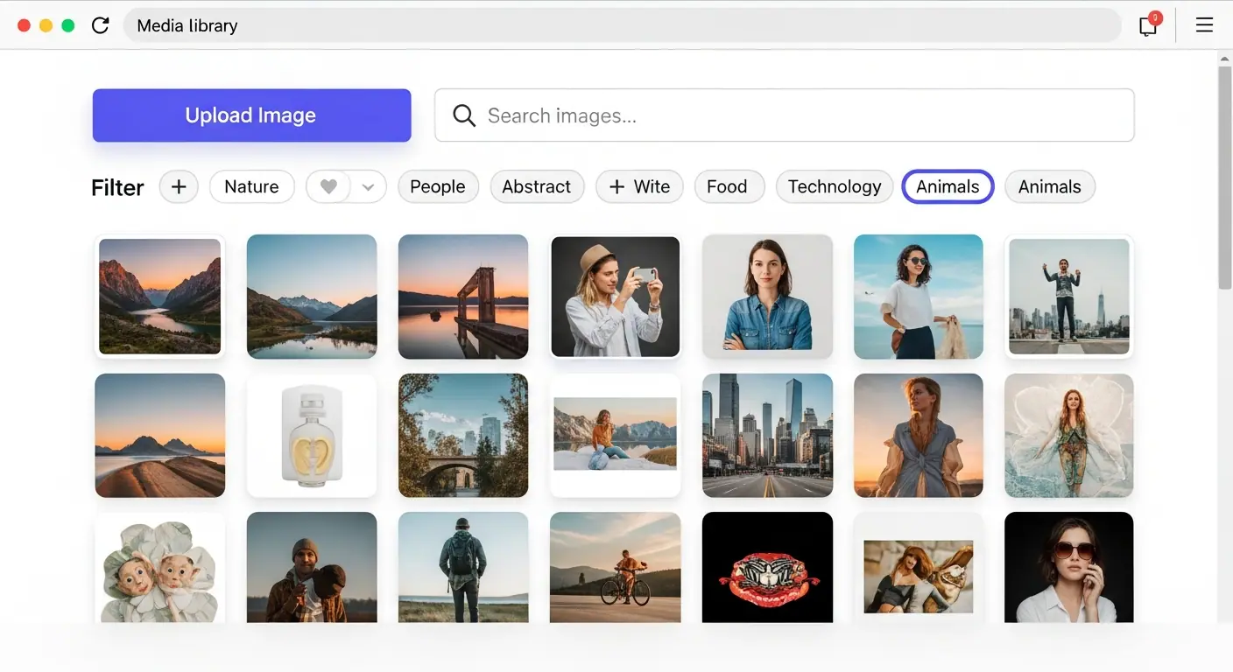
Task: Filter images by Food
Action: pyautogui.click(x=727, y=186)
